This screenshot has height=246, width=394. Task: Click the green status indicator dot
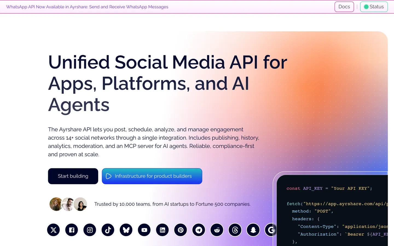[366, 7]
